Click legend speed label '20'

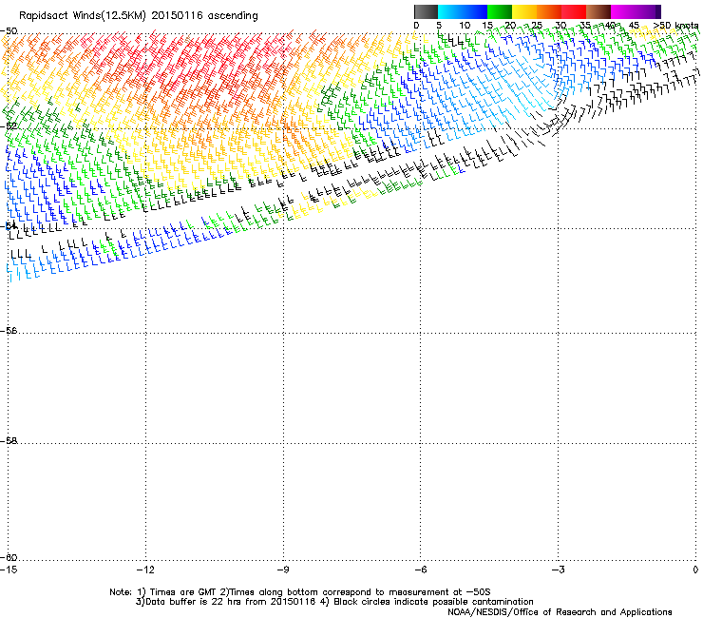click(x=511, y=26)
